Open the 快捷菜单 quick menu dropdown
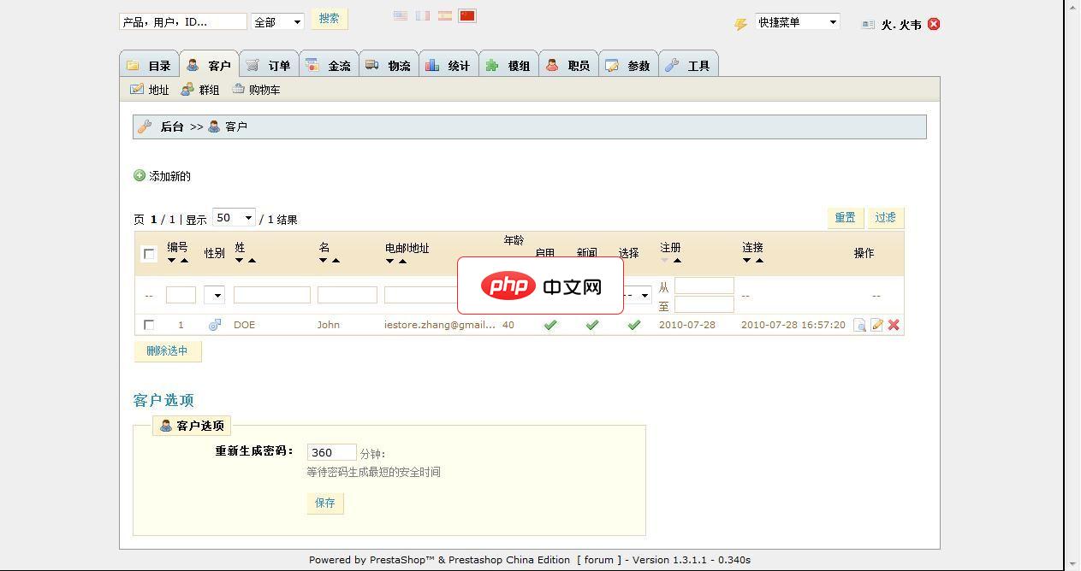1081x571 pixels. [796, 22]
